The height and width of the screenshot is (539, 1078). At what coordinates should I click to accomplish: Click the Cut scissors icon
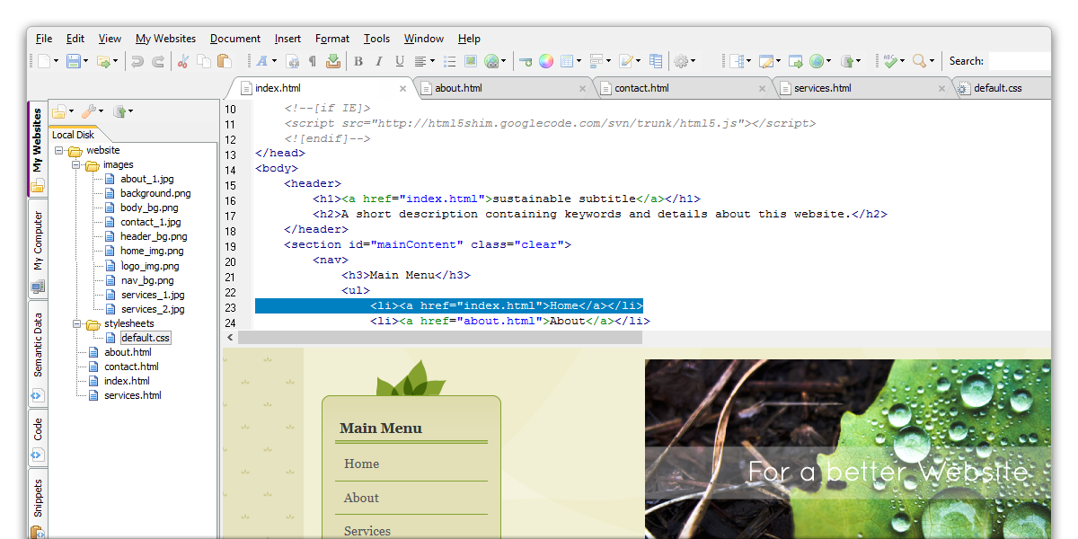(x=182, y=61)
